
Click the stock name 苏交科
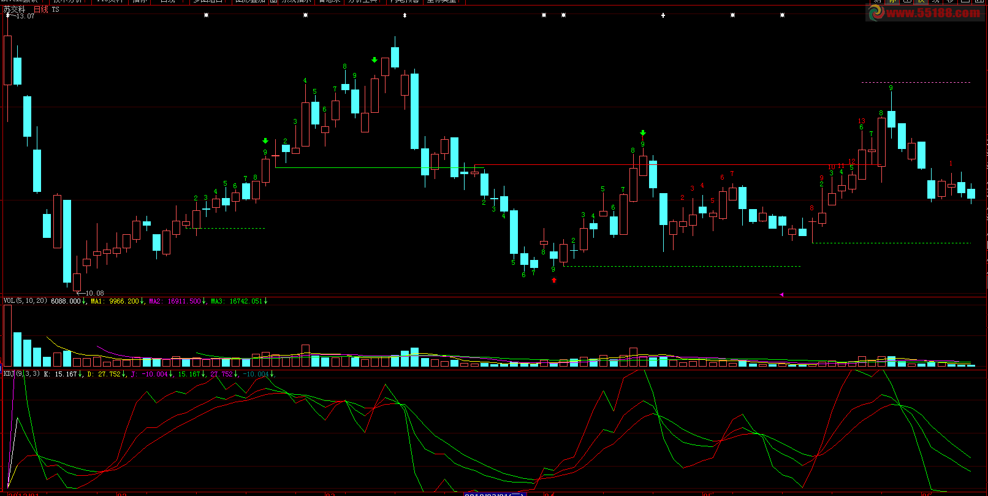pos(14,9)
